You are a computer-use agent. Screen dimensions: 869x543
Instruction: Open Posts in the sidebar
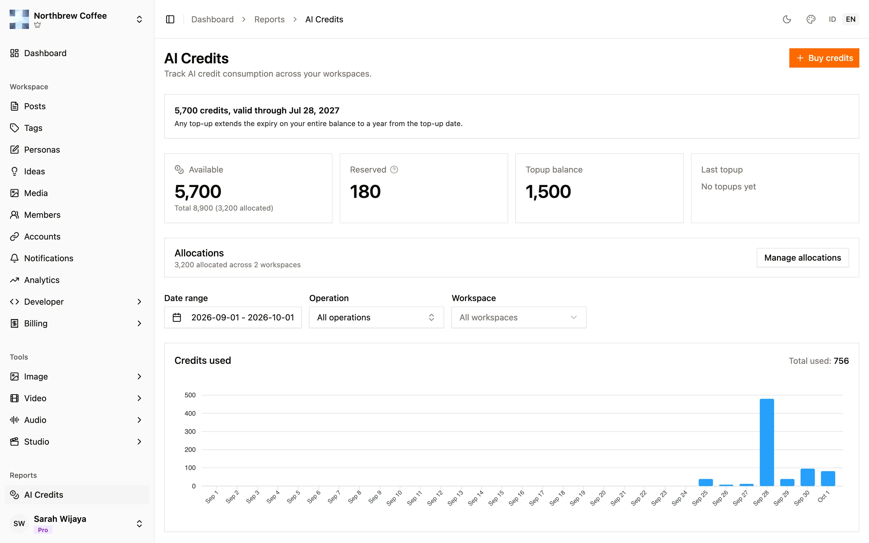point(77,106)
